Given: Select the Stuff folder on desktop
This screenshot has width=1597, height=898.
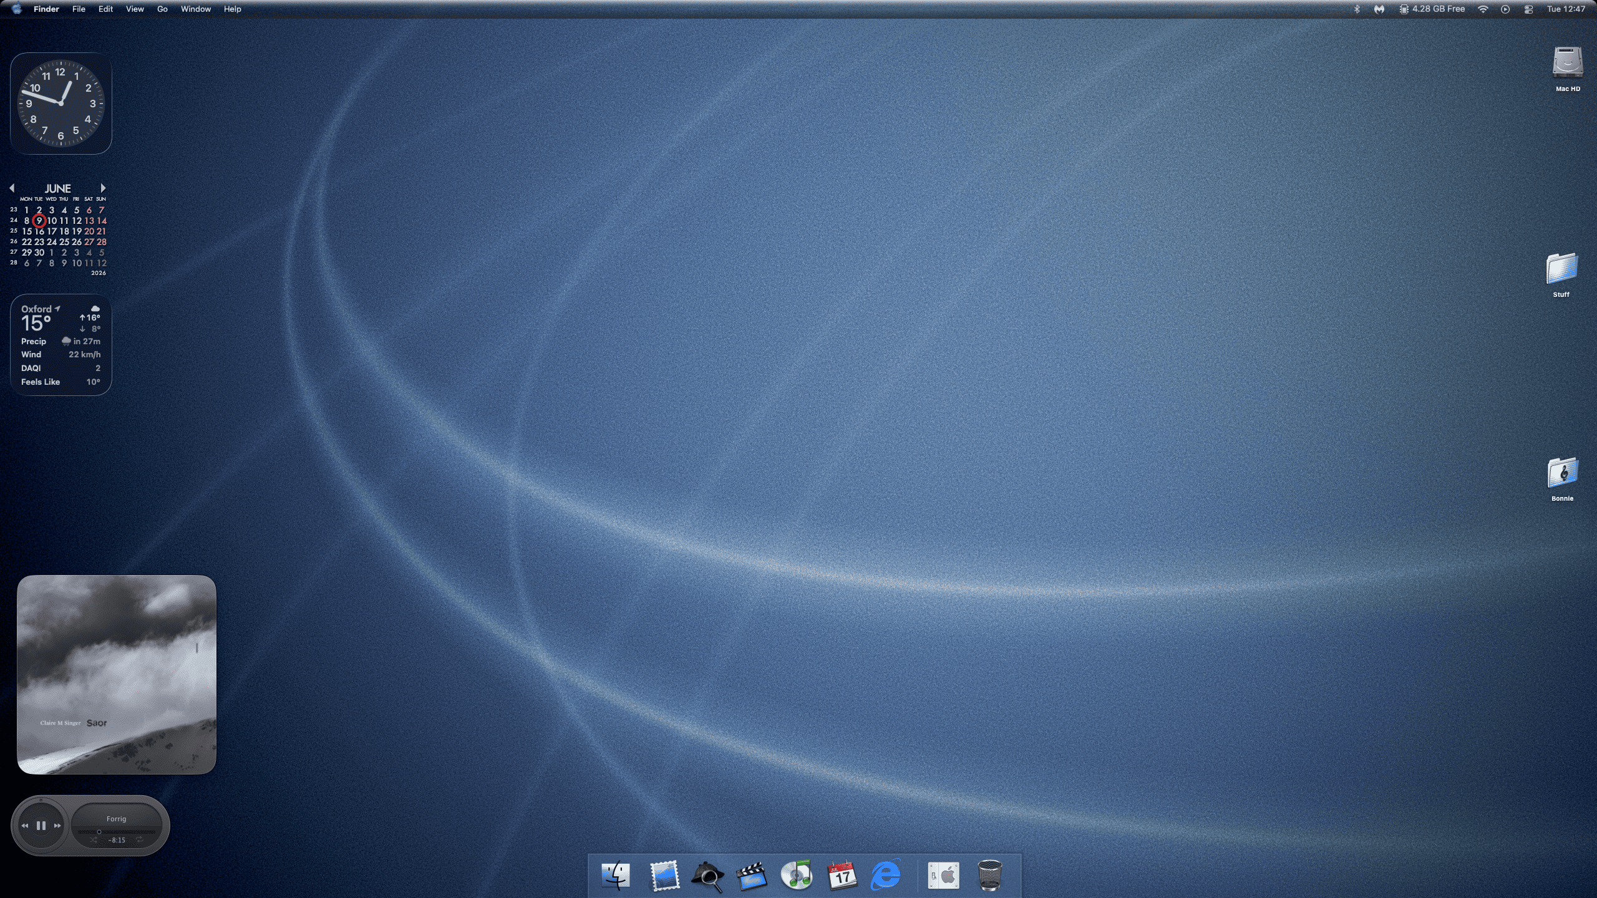Looking at the screenshot, I should point(1561,268).
